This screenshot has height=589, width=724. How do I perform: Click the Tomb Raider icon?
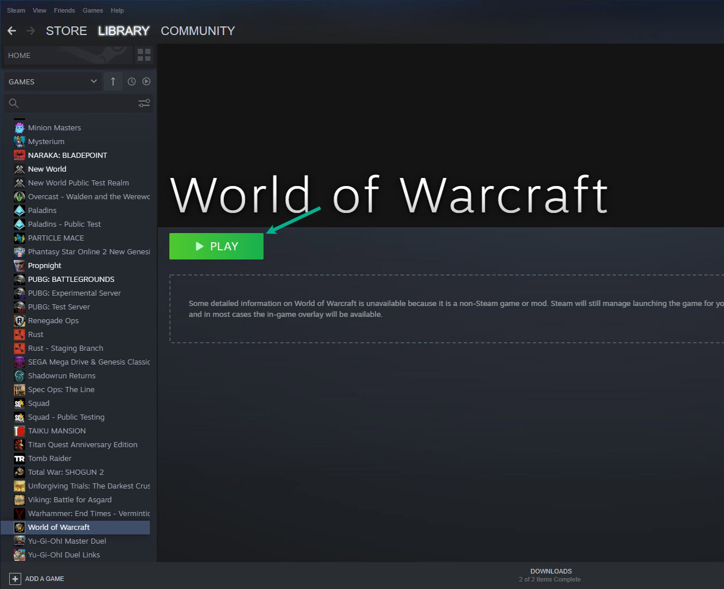[20, 458]
